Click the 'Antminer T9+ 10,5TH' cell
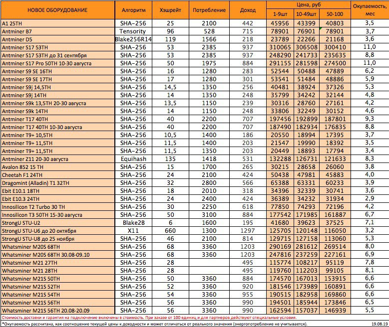 point(57,135)
